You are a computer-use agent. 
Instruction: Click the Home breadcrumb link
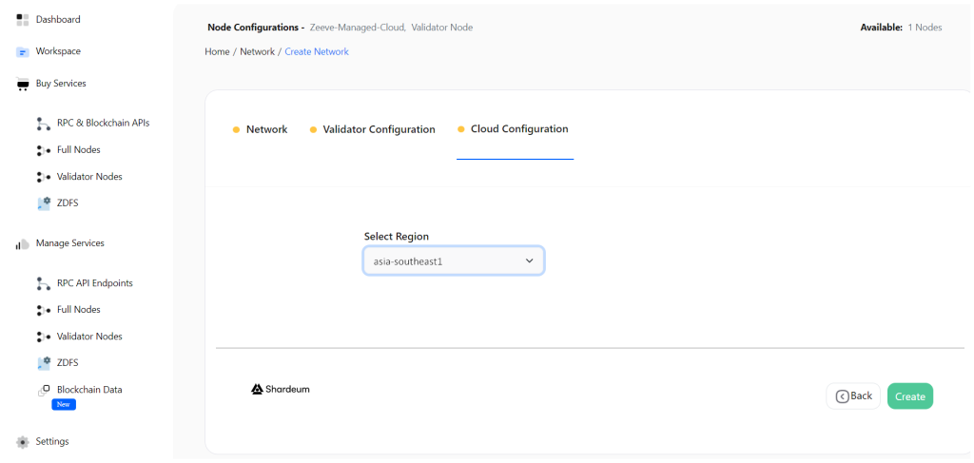coord(218,51)
